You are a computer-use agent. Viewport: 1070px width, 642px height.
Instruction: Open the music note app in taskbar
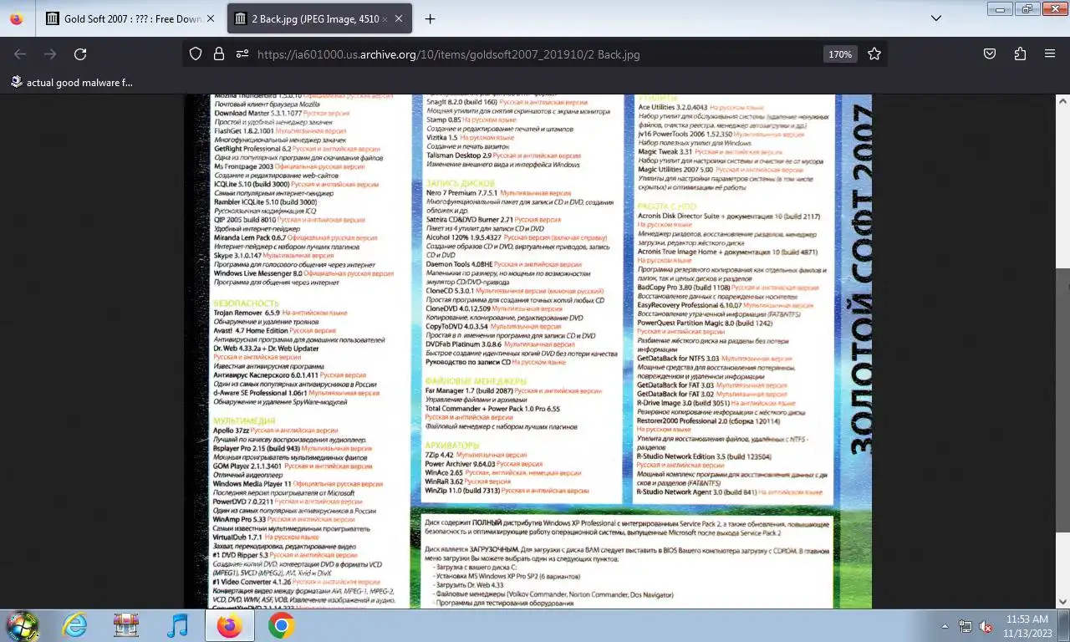pyautogui.click(x=177, y=625)
